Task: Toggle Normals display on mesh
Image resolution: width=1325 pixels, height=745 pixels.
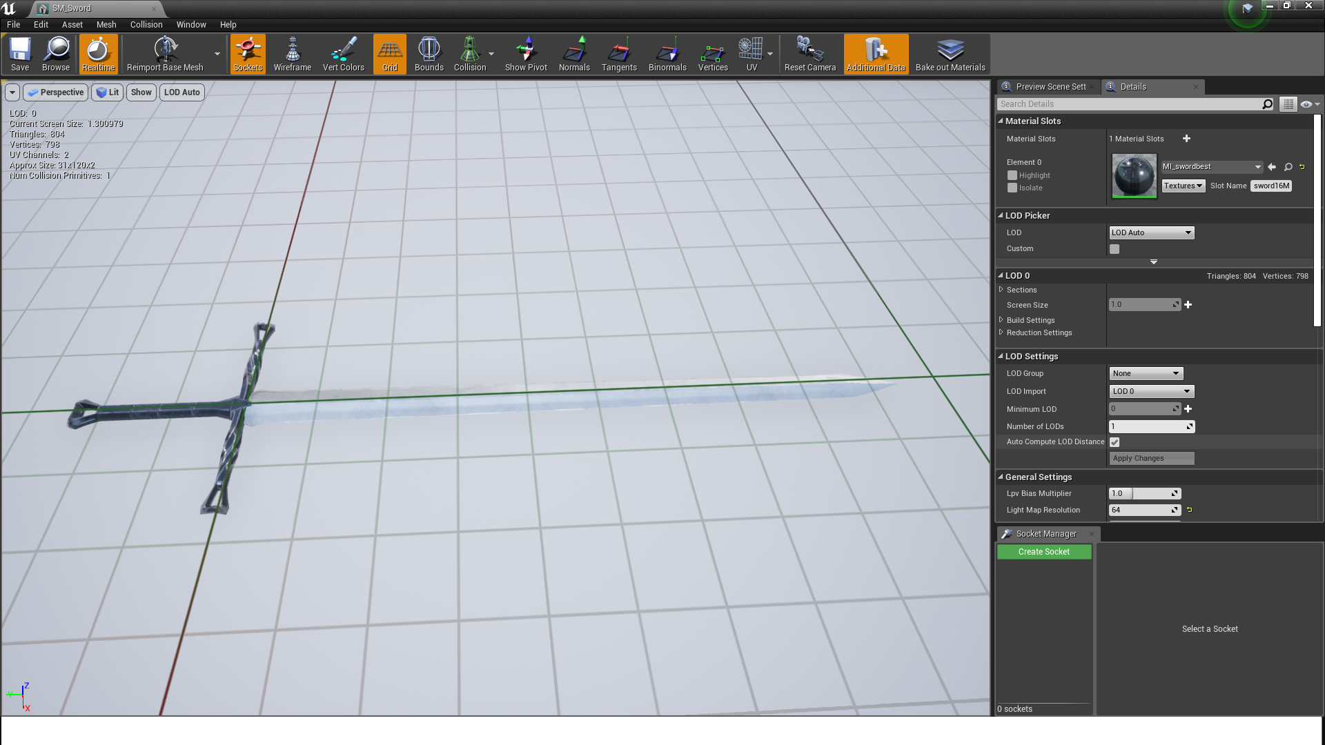Action: pos(574,54)
